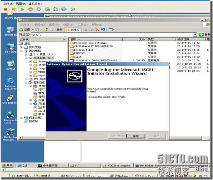213x180 pixels.
Task: Switch to C:\ taskbar item
Action: 85,165
